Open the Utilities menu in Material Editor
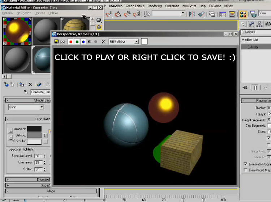 [53, 13]
